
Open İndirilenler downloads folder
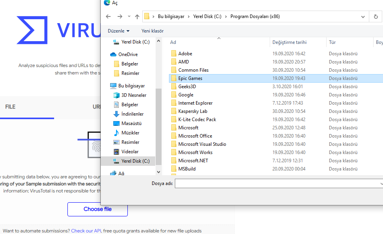click(x=129, y=114)
